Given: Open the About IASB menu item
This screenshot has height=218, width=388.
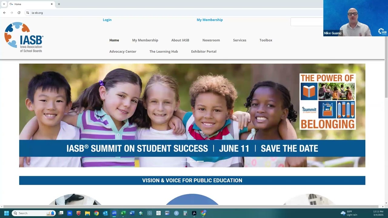Looking at the screenshot, I should [x=180, y=40].
